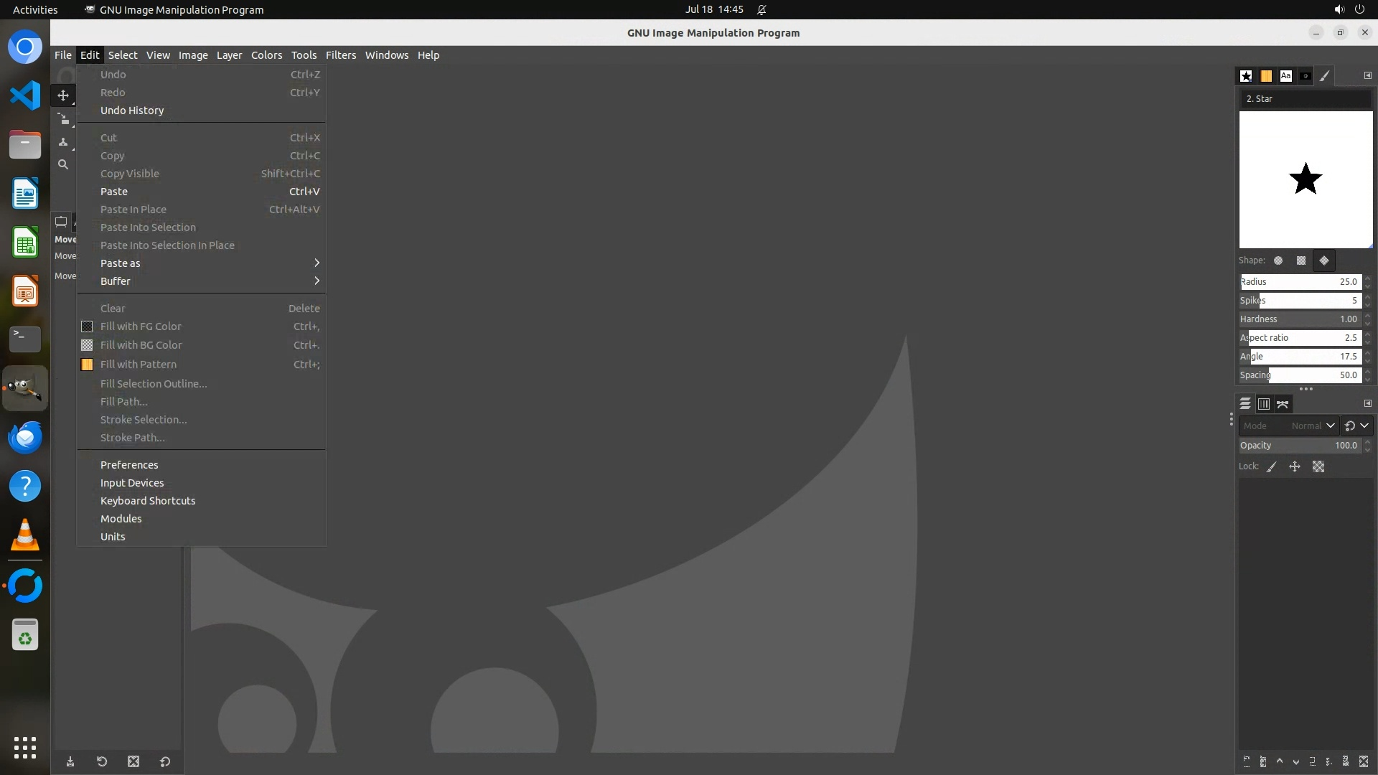Open Preferences from the Edit menu
This screenshot has height=775, width=1378.
129,465
